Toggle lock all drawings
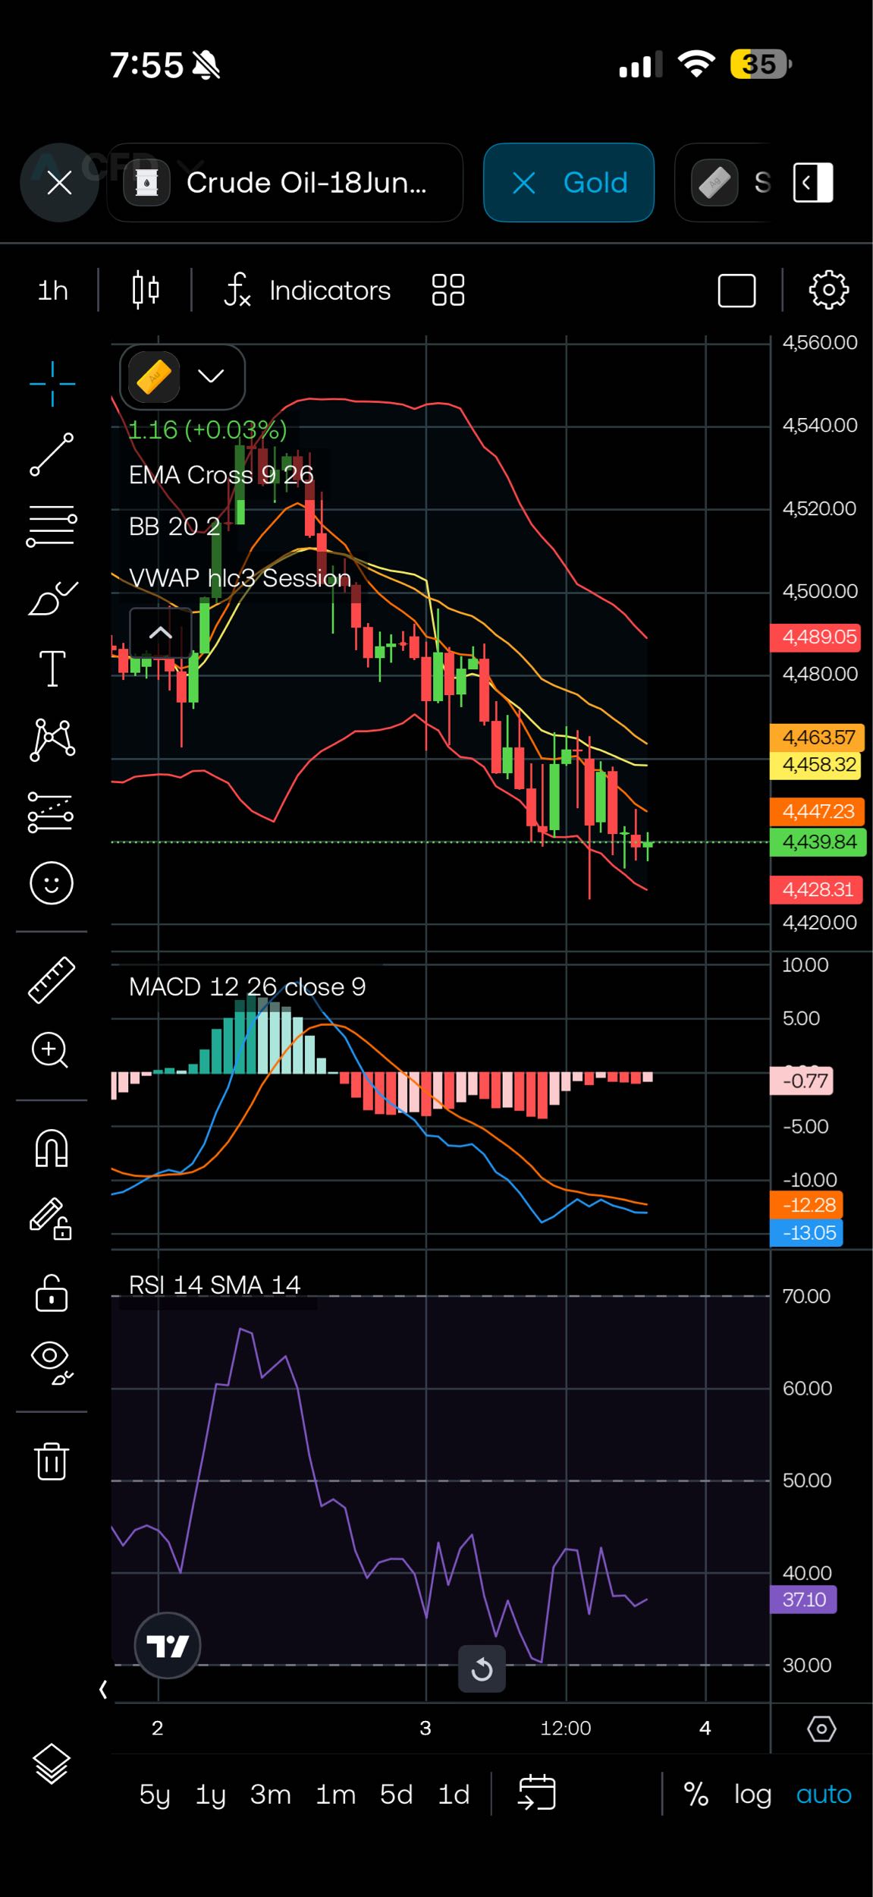Screen dimensions: 873x1897 [x=52, y=1293]
